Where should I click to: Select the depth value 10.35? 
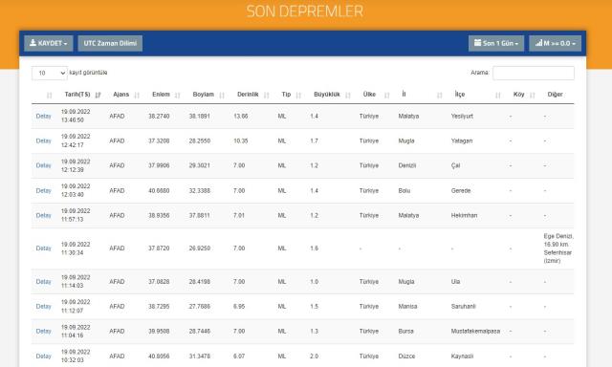(x=241, y=140)
